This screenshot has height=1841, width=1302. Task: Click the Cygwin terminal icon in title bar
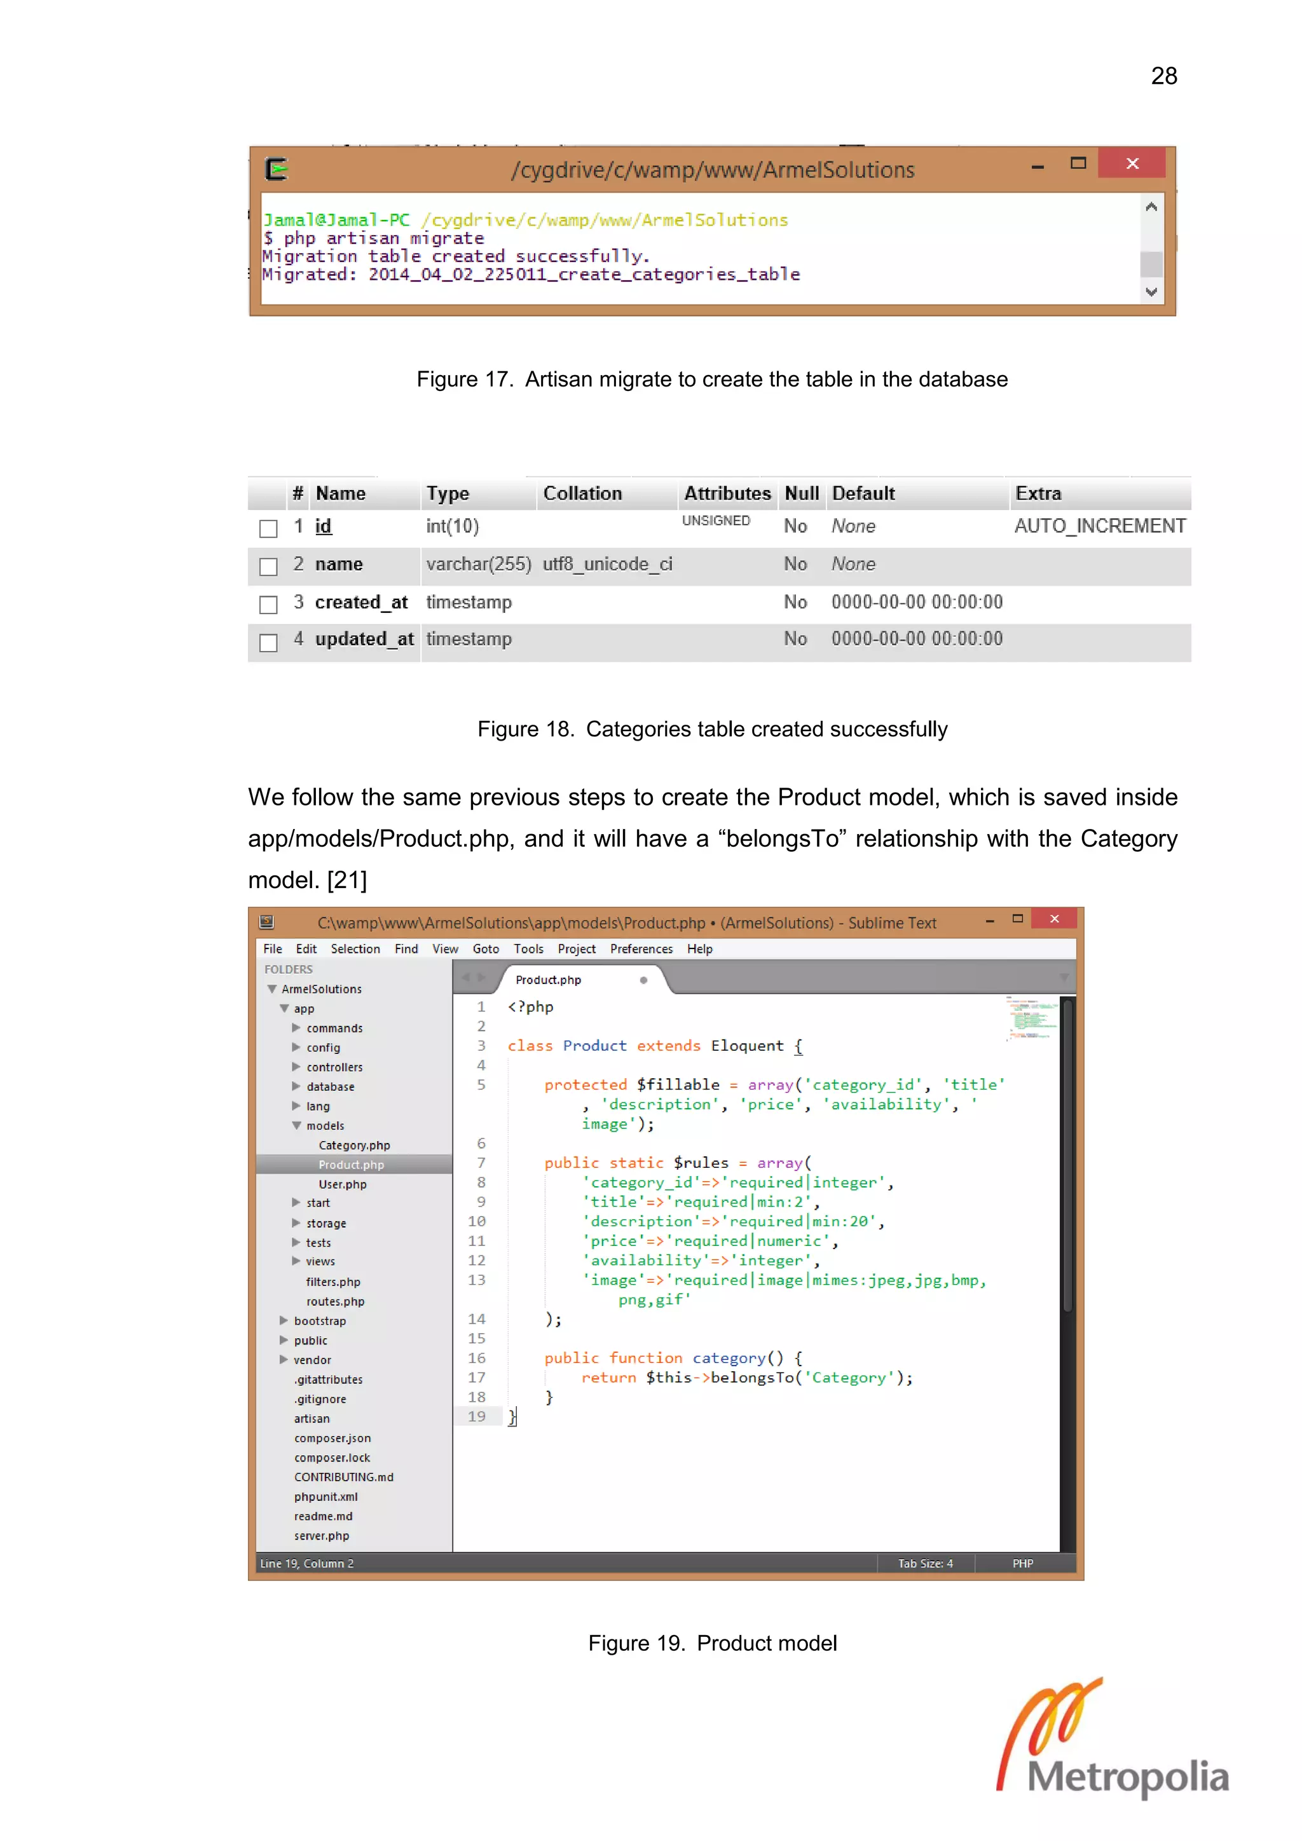click(x=277, y=169)
